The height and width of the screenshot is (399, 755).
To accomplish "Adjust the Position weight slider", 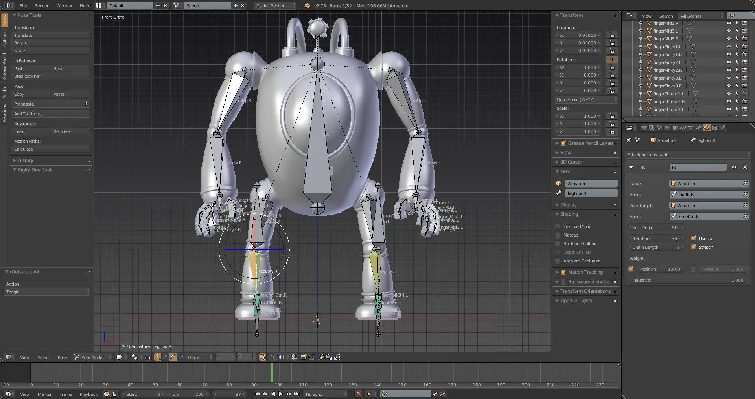I will click(661, 269).
